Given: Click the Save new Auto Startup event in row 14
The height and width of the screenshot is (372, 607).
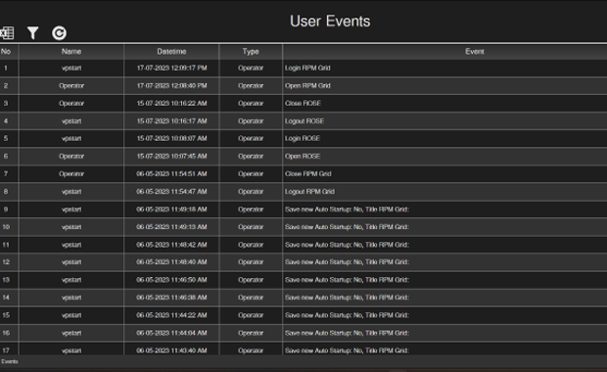Looking at the screenshot, I should pyautogui.click(x=347, y=298).
